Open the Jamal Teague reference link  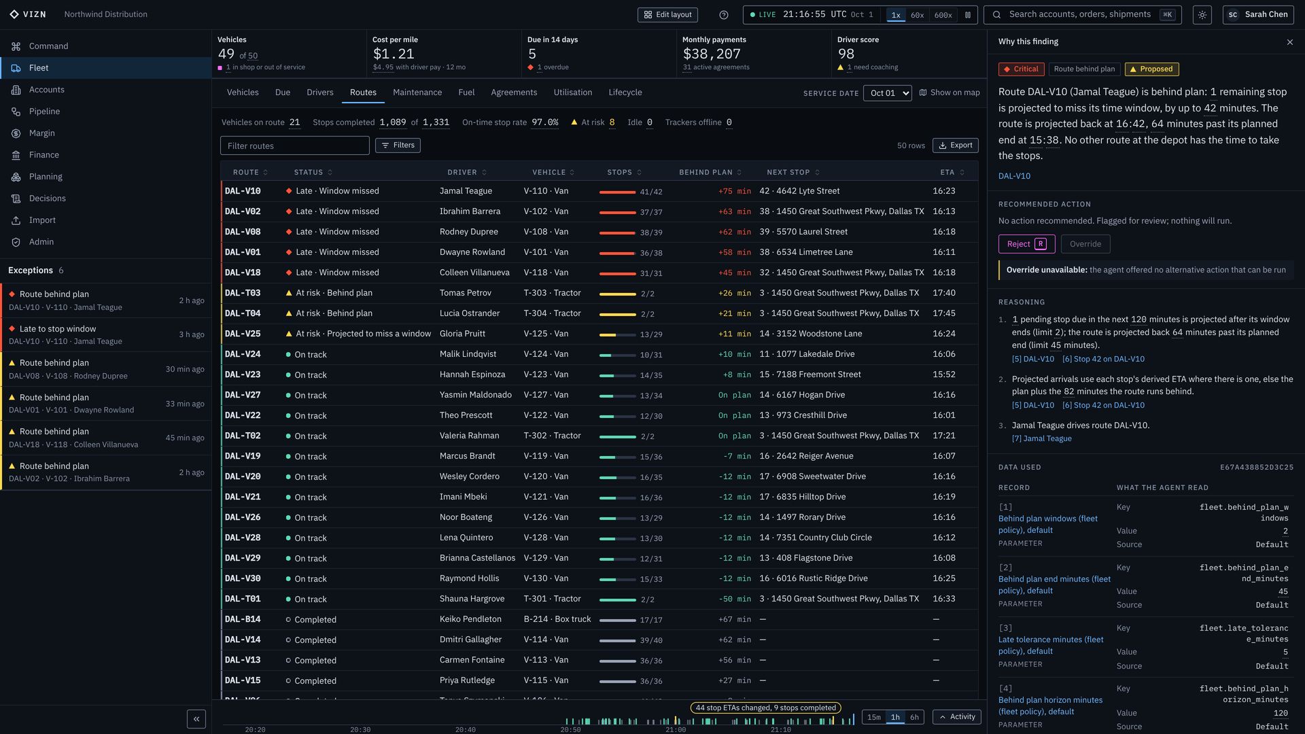click(1041, 439)
